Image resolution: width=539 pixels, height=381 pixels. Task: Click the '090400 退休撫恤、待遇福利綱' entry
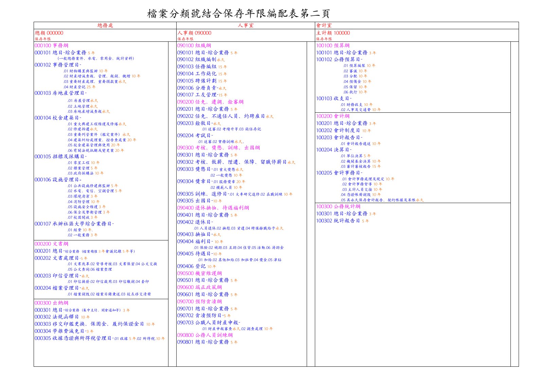pyautogui.click(x=213, y=208)
